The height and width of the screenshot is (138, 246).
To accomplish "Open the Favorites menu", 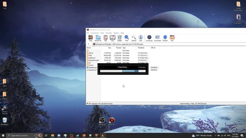I will [108, 33].
